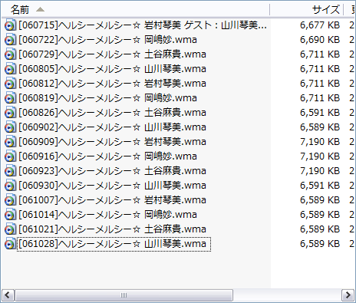Click the WMA icon for the [060826] file
This screenshot has width=356, height=303.
pos(10,113)
